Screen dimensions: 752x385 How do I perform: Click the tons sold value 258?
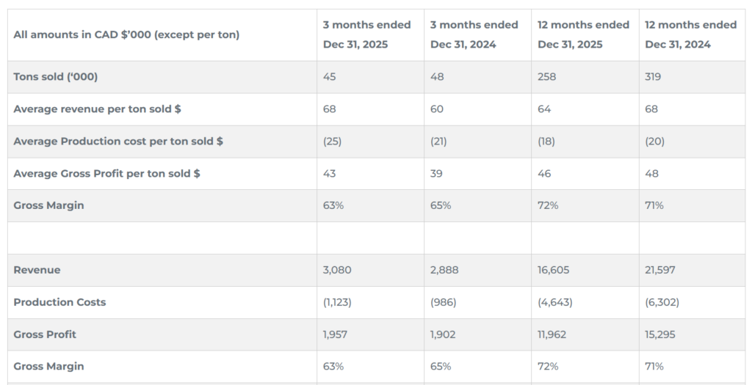click(x=547, y=77)
